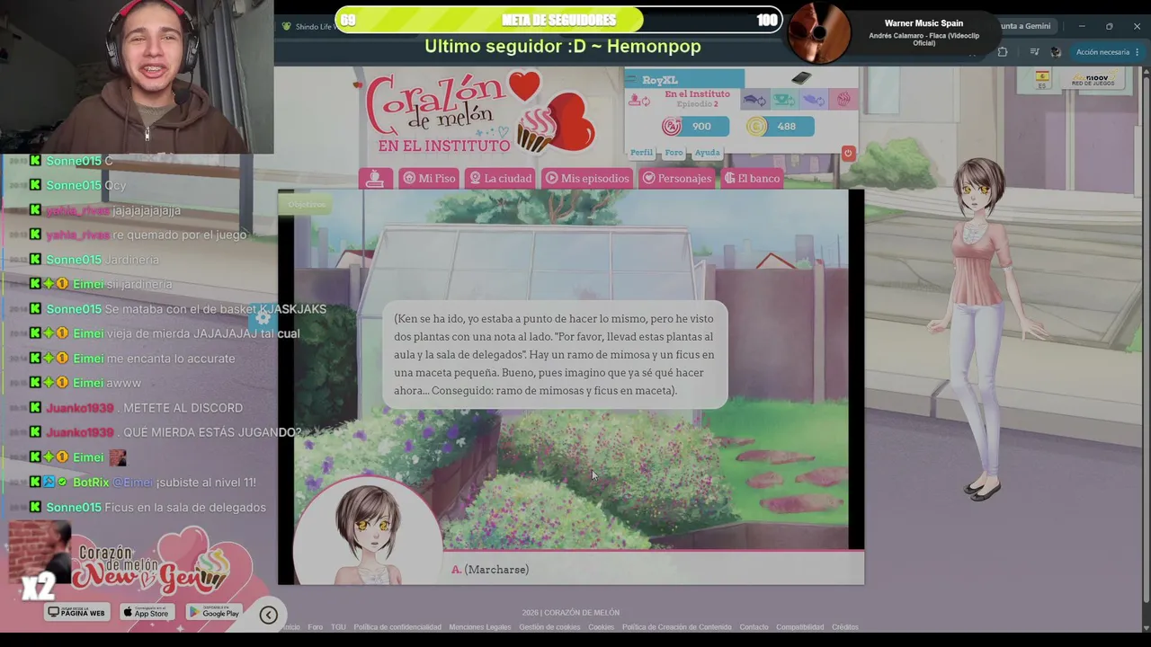Open the Compatibilidad footer link

click(x=800, y=627)
